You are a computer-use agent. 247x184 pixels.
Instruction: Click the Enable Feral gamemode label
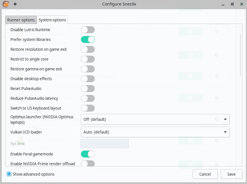click(32, 154)
